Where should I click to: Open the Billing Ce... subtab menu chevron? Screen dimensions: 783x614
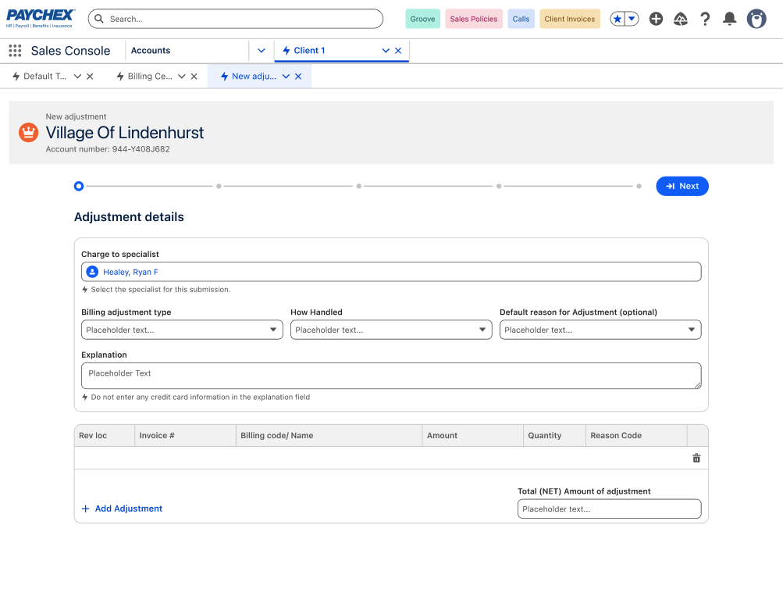182,77
